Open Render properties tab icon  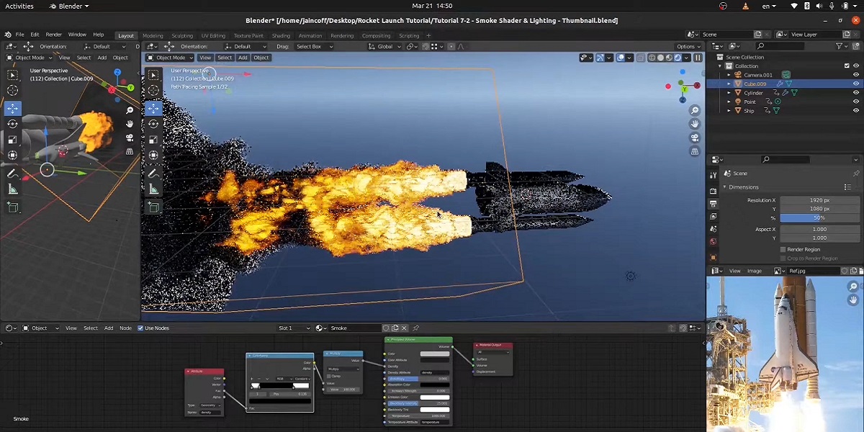tap(713, 191)
